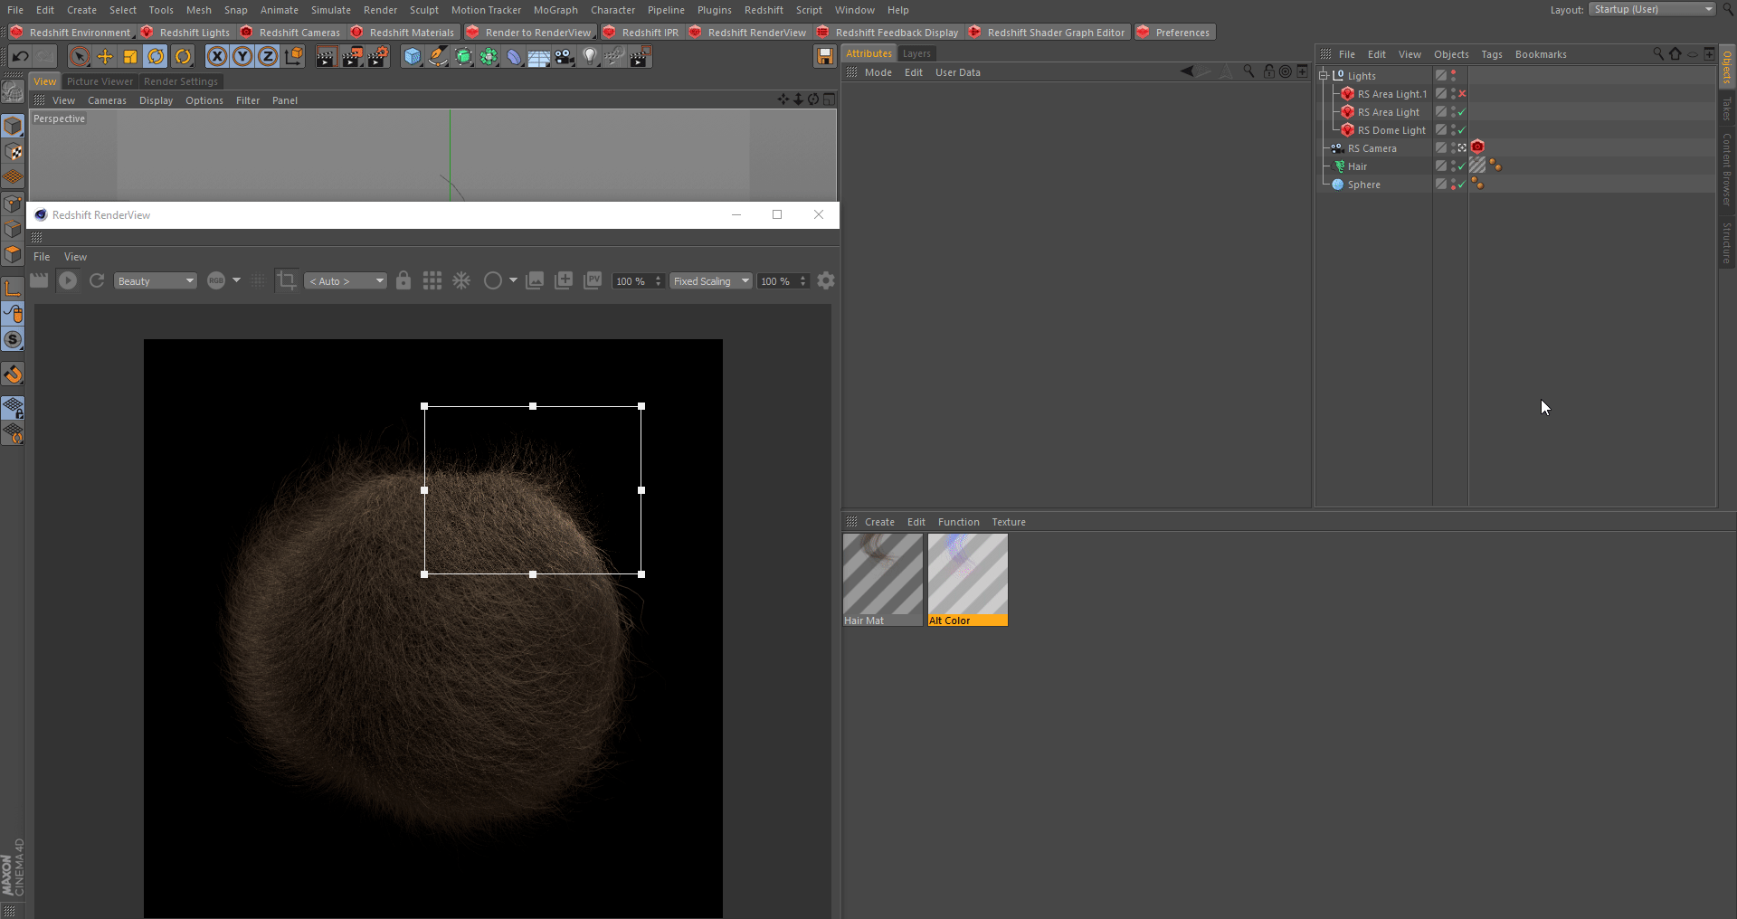
Task: Collapse the Lights group in Object Manager
Action: tap(1324, 76)
